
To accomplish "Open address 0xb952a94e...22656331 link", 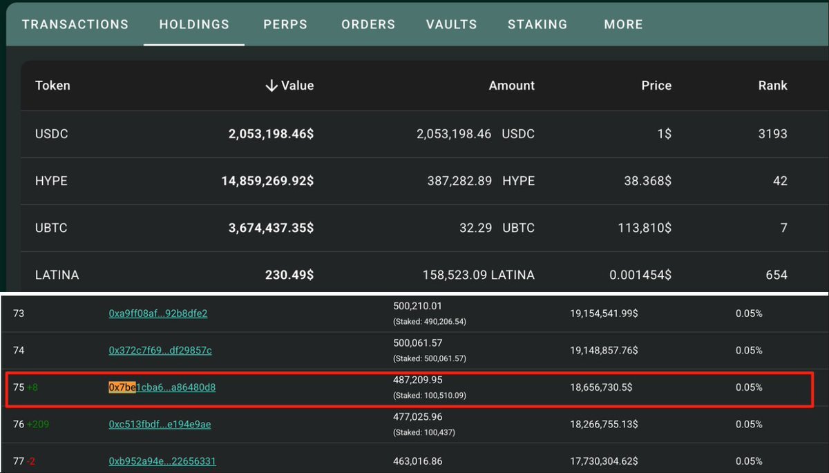I will click(162, 461).
